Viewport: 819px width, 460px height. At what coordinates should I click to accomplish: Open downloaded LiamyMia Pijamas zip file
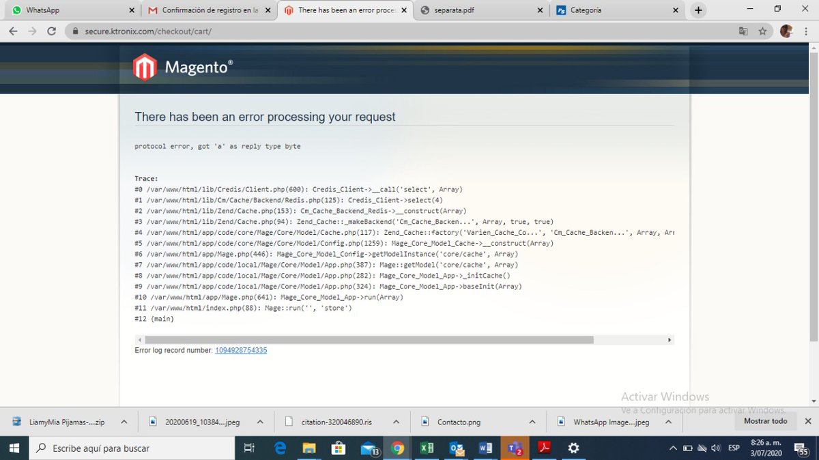coord(60,422)
